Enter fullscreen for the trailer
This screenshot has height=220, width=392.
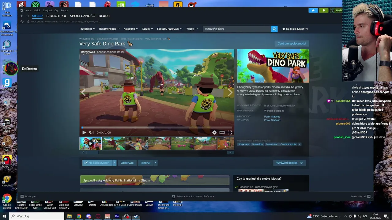tap(230, 133)
